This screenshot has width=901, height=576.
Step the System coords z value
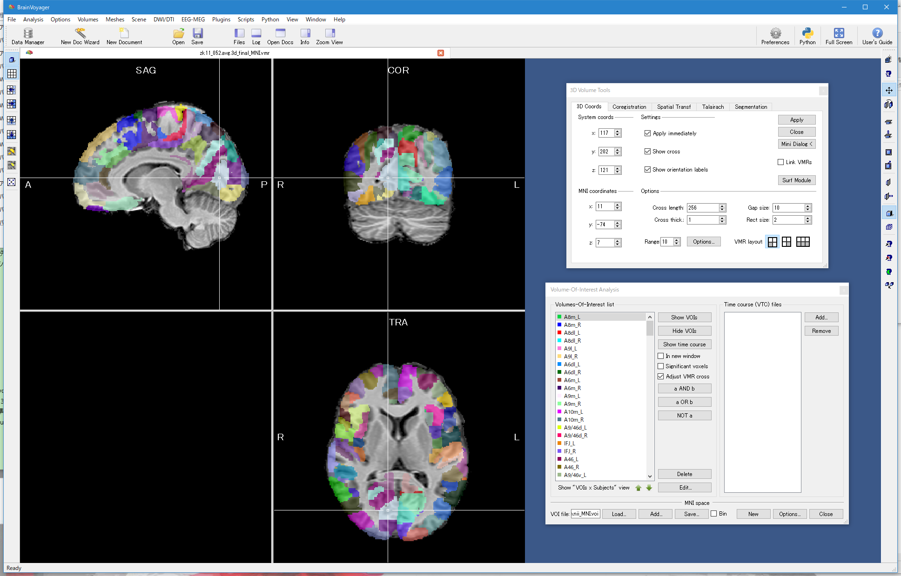pos(618,170)
